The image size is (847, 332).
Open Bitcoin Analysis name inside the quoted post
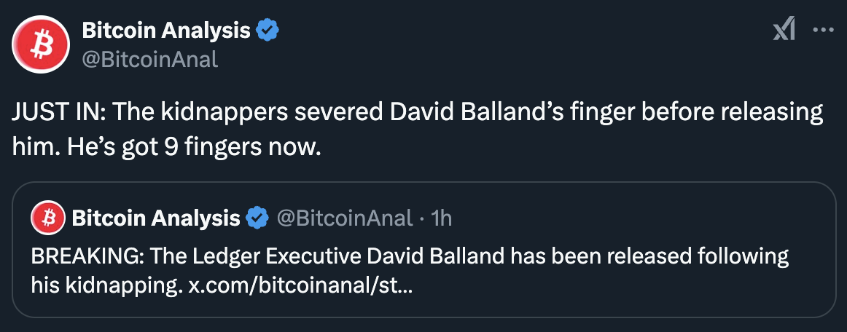155,218
